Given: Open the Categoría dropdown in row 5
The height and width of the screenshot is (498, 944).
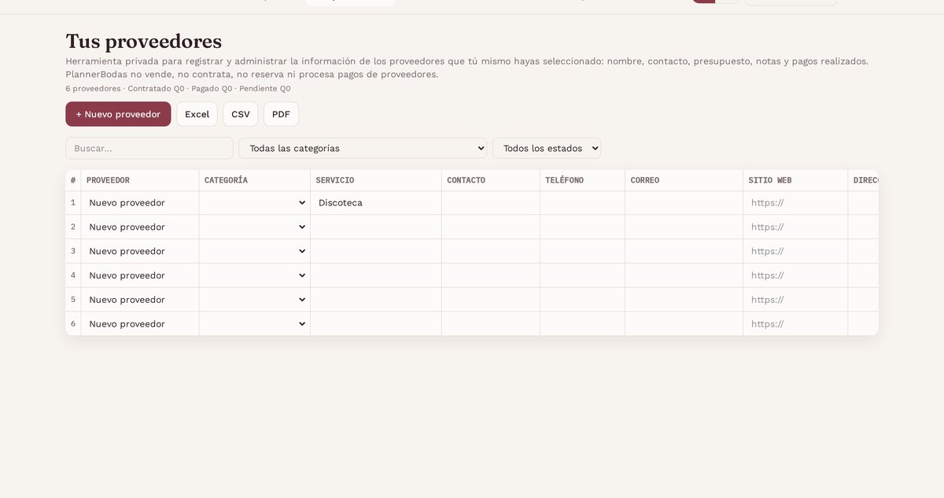Looking at the screenshot, I should pos(255,300).
